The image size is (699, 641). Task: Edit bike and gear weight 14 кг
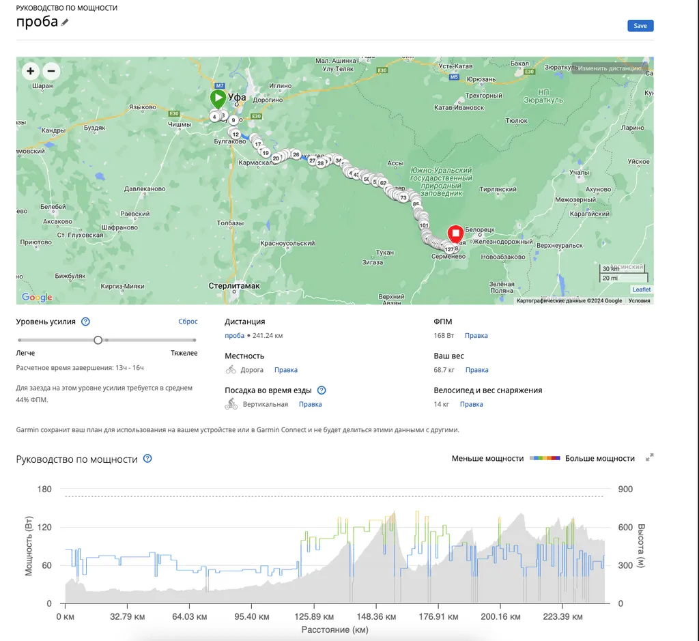[x=471, y=404]
